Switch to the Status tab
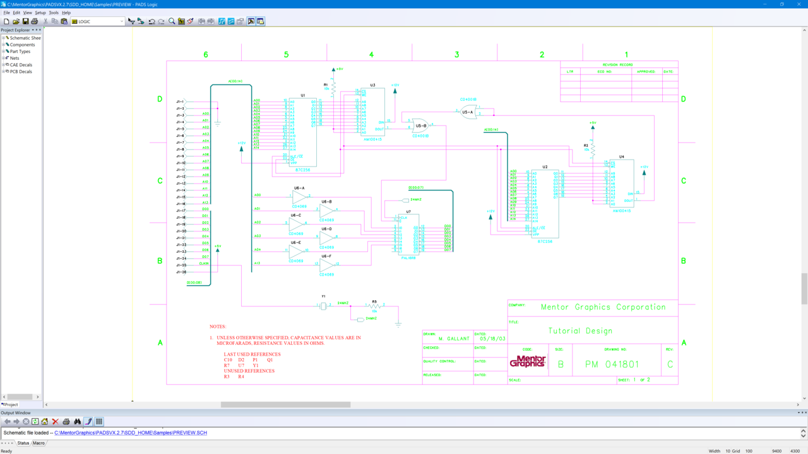 point(23,443)
